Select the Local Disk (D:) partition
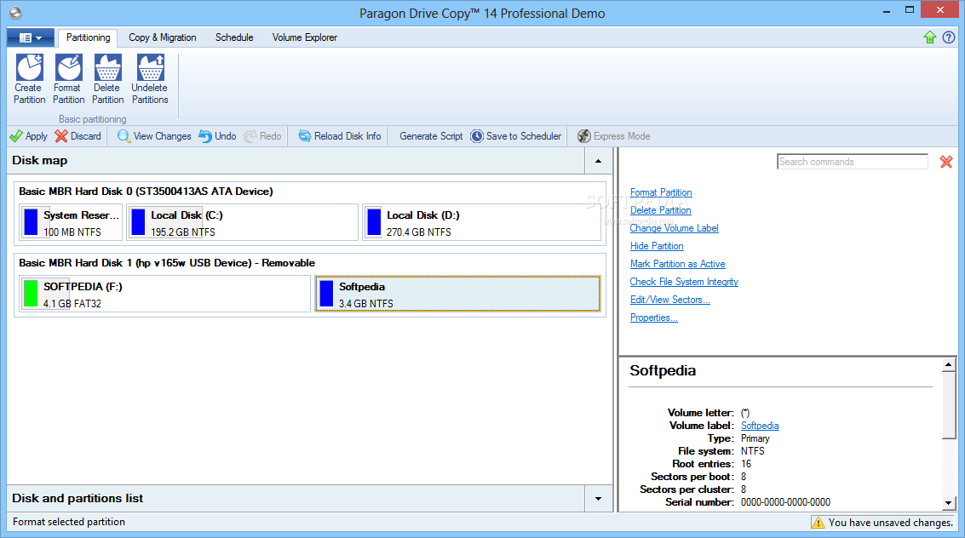The image size is (965, 538). tap(482, 222)
